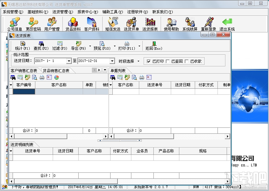
Task: Open 送货管理(X) menu
Action: (x=63, y=12)
